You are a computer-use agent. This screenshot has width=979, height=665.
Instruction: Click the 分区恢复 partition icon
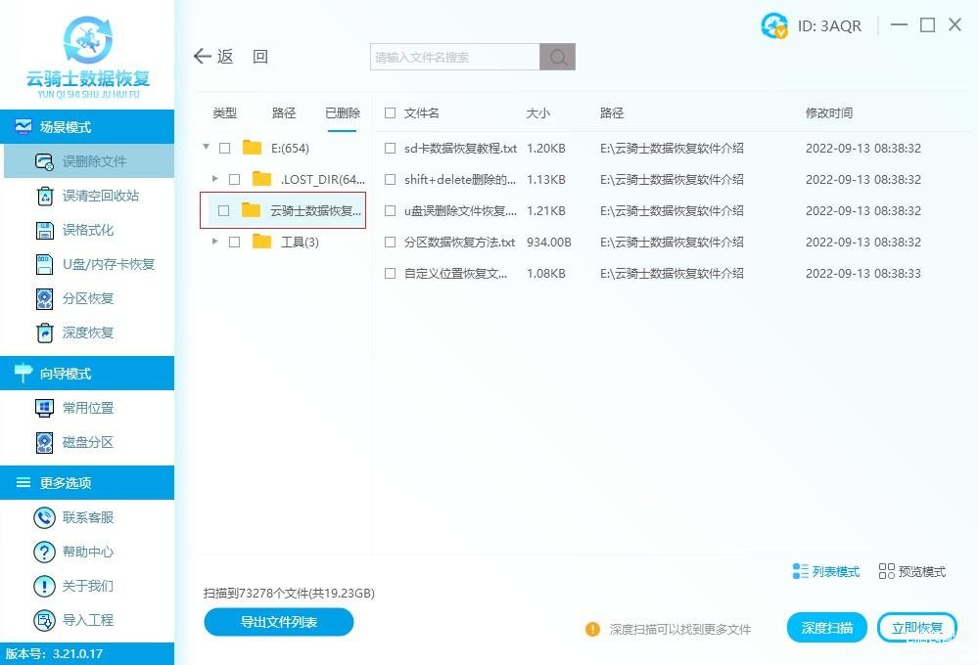pyautogui.click(x=44, y=299)
